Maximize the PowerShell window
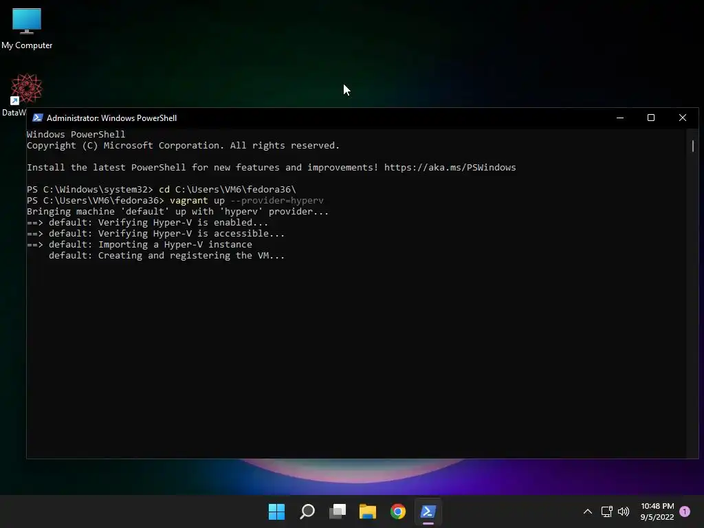 (x=651, y=118)
